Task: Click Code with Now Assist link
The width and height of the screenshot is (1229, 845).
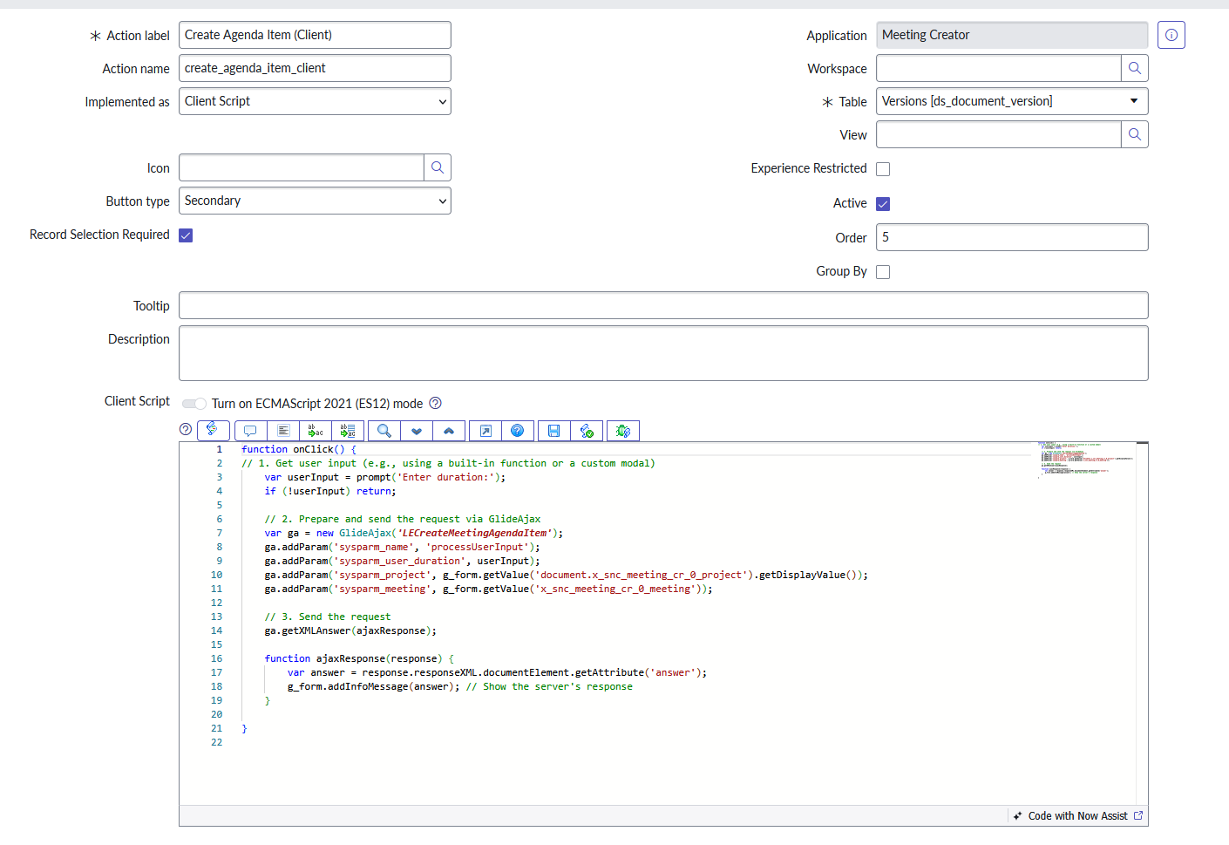Action: 1077,816
